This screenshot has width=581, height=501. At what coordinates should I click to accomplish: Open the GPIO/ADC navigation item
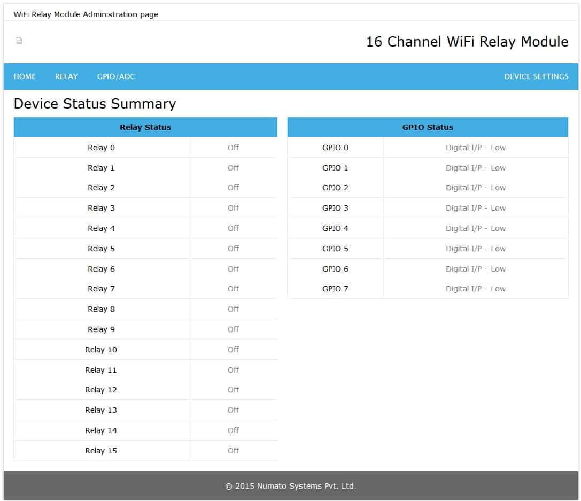(117, 76)
